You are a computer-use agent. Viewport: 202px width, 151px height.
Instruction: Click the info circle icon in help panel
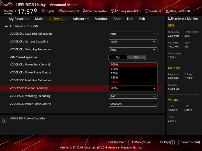coord(5,120)
